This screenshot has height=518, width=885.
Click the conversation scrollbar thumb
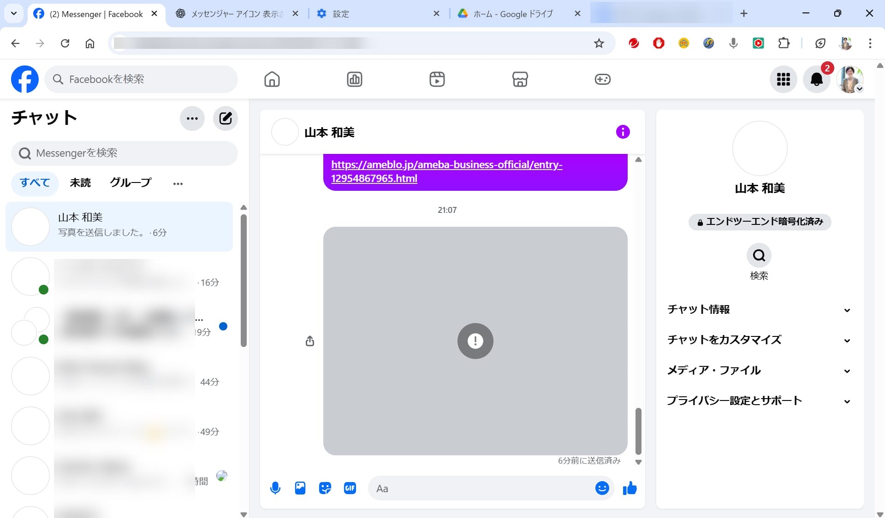click(638, 431)
